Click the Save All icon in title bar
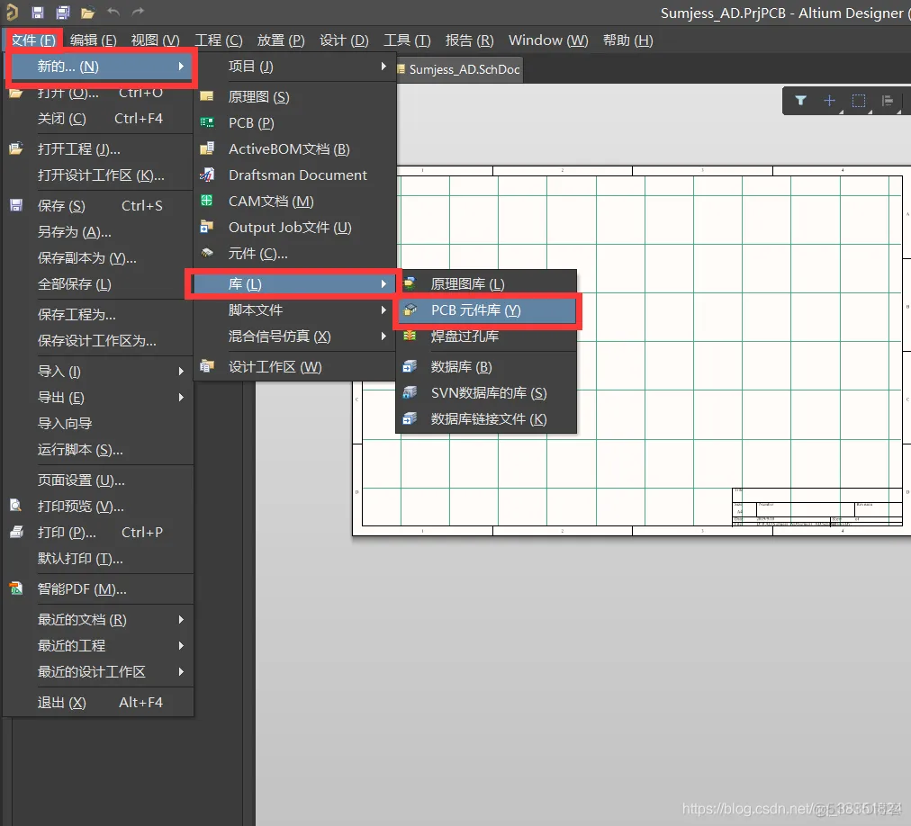 pos(62,13)
